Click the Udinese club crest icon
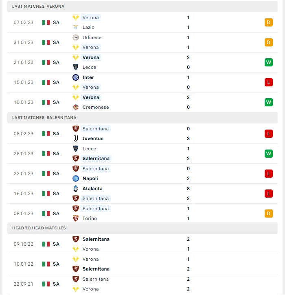 [76, 37]
